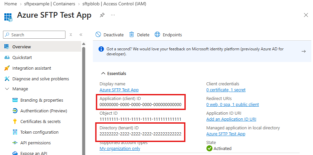Pin the Azure SFTP Test App page
The width and height of the screenshot is (313, 155).
point(102,15)
